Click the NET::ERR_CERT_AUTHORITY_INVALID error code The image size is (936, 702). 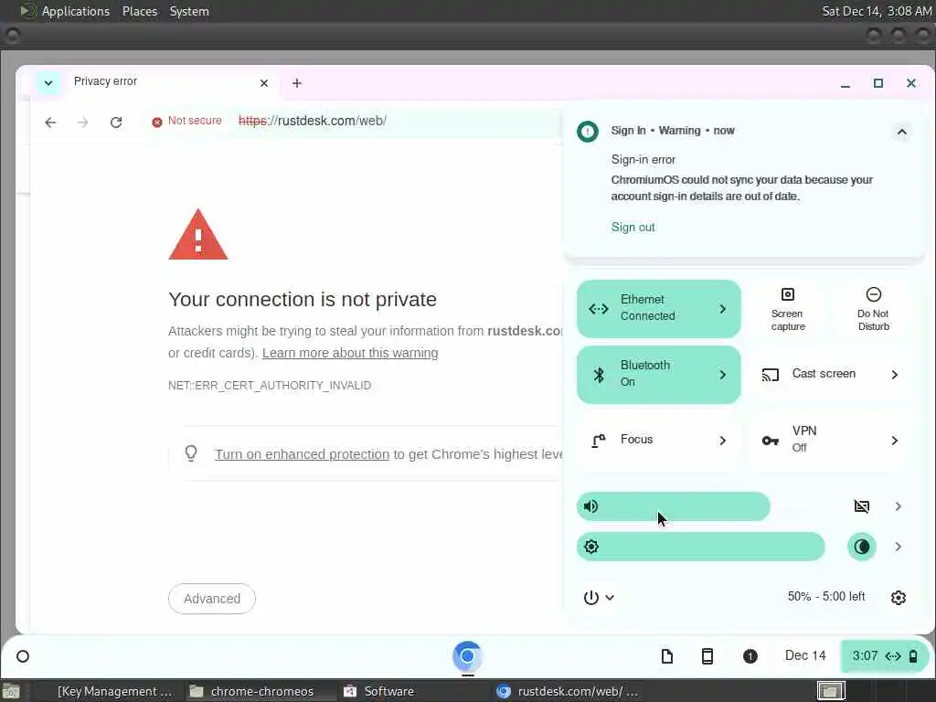(270, 386)
